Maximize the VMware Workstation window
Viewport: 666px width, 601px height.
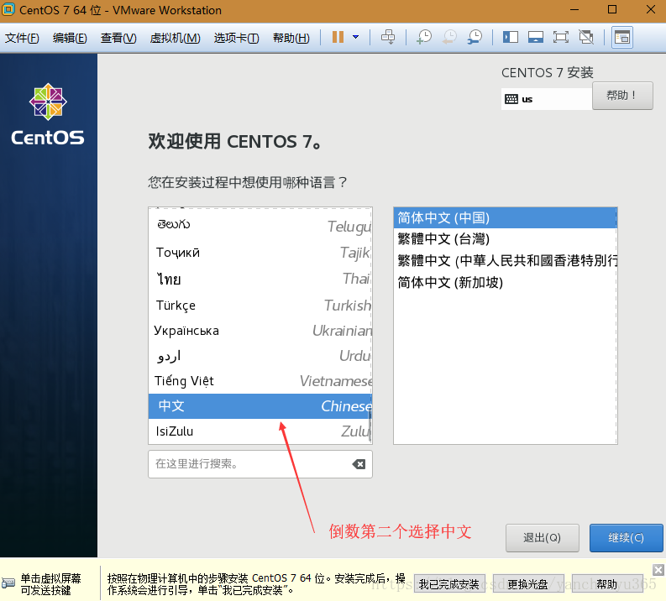[612, 10]
